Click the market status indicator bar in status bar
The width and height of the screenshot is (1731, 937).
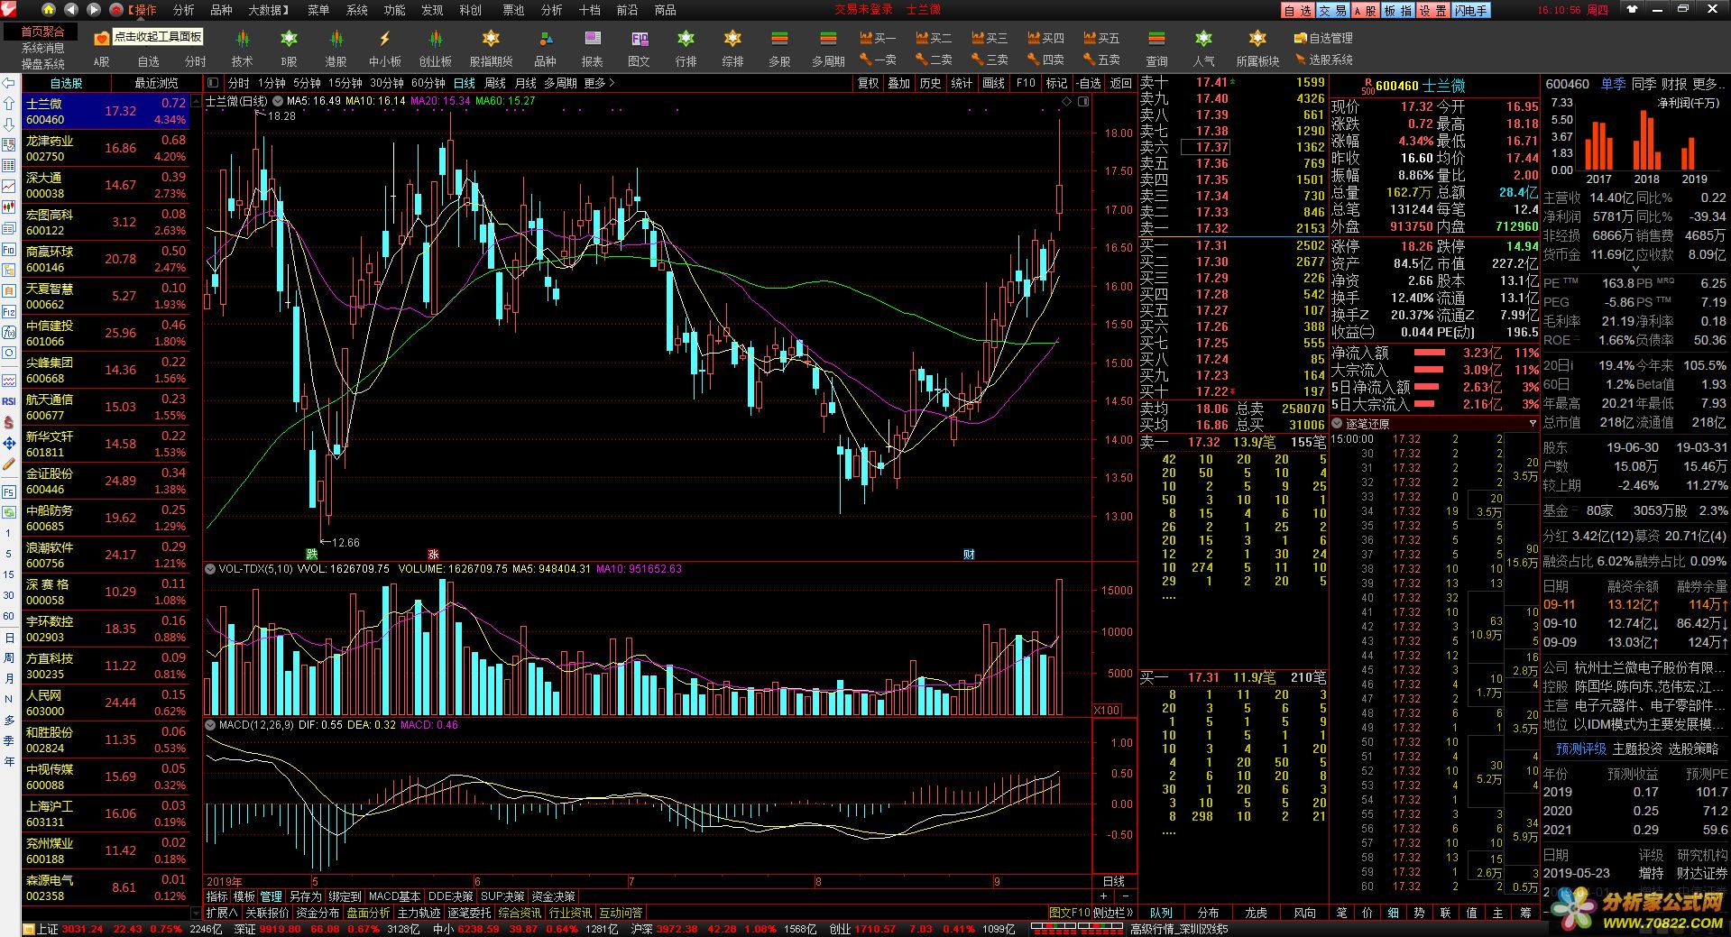point(1079,929)
